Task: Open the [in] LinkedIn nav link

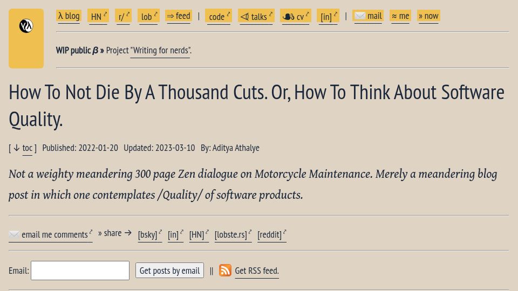Action: [x=328, y=16]
